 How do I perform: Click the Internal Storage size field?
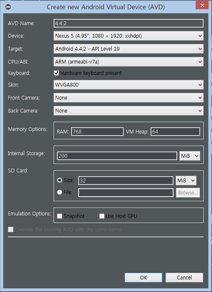click(x=117, y=156)
